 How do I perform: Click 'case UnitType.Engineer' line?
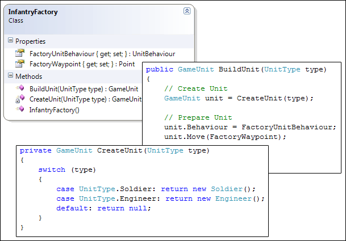[160, 198]
